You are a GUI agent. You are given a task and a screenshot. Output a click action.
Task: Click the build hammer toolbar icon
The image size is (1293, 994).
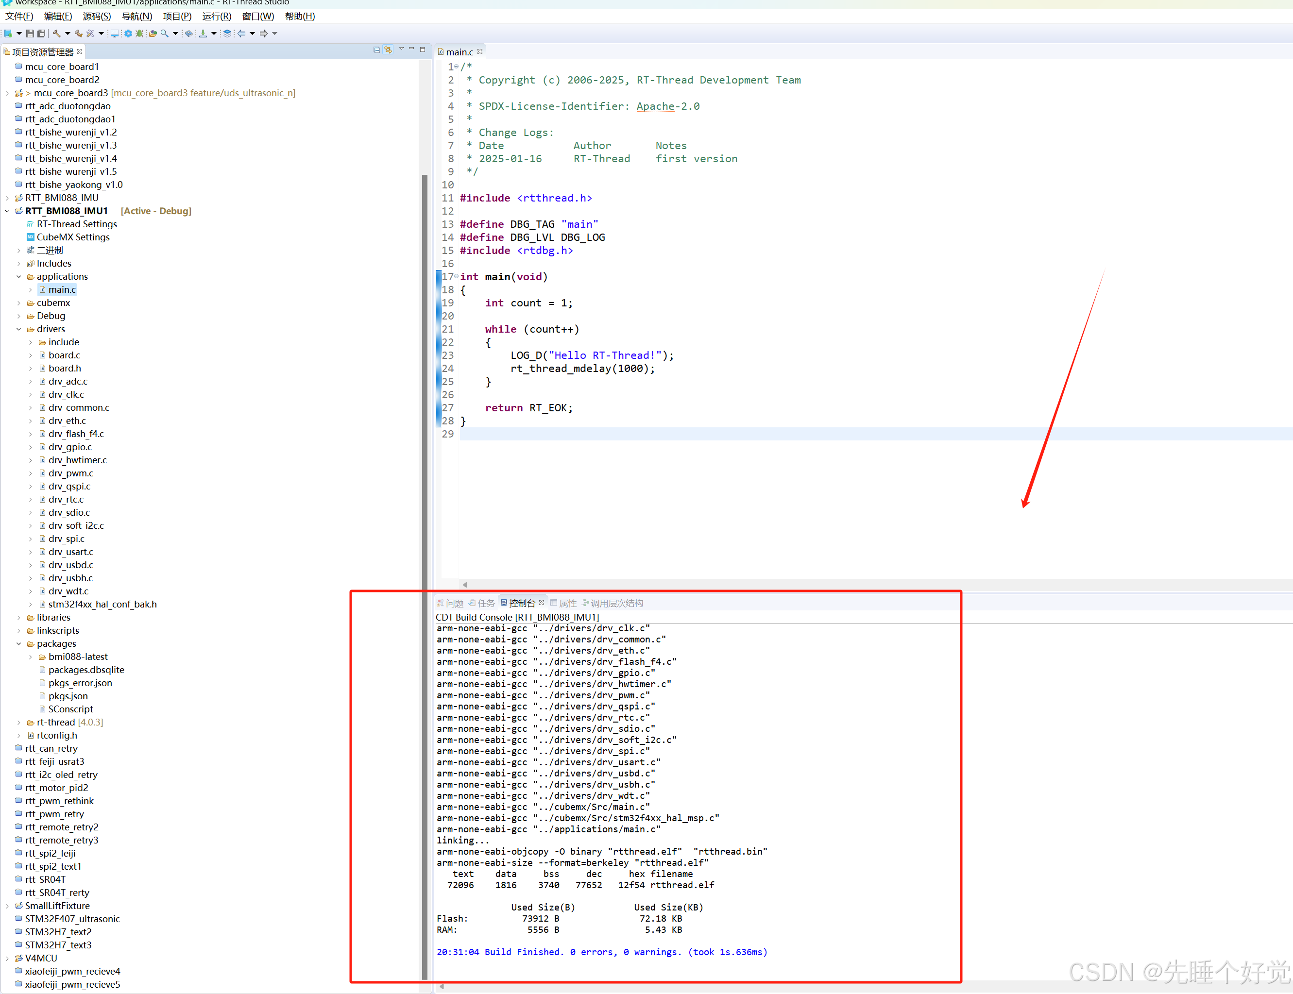coord(57,34)
